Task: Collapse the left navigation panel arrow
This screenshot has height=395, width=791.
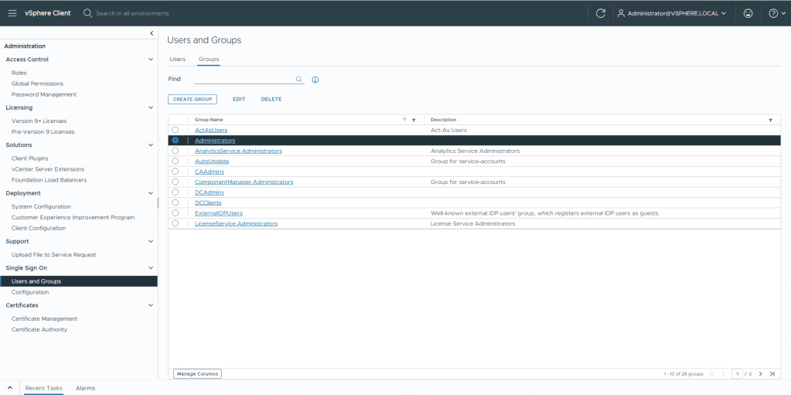Action: click(x=152, y=33)
